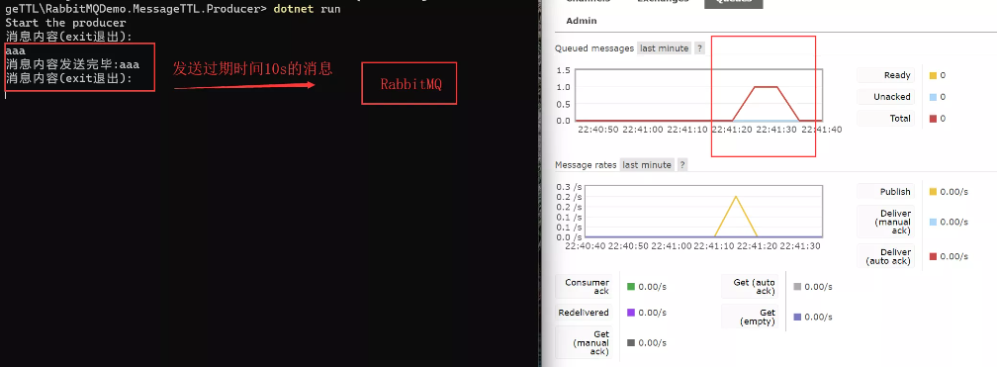Screen dimensions: 997x367
Task: Click inside the Queued messages chart
Action: click(698, 95)
